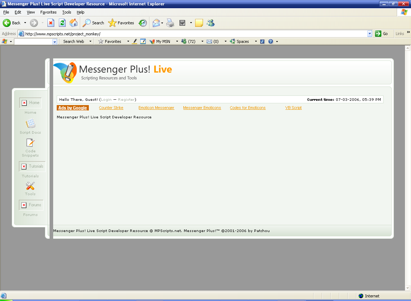
Task: Stop page loading with red X
Action: click(51, 23)
